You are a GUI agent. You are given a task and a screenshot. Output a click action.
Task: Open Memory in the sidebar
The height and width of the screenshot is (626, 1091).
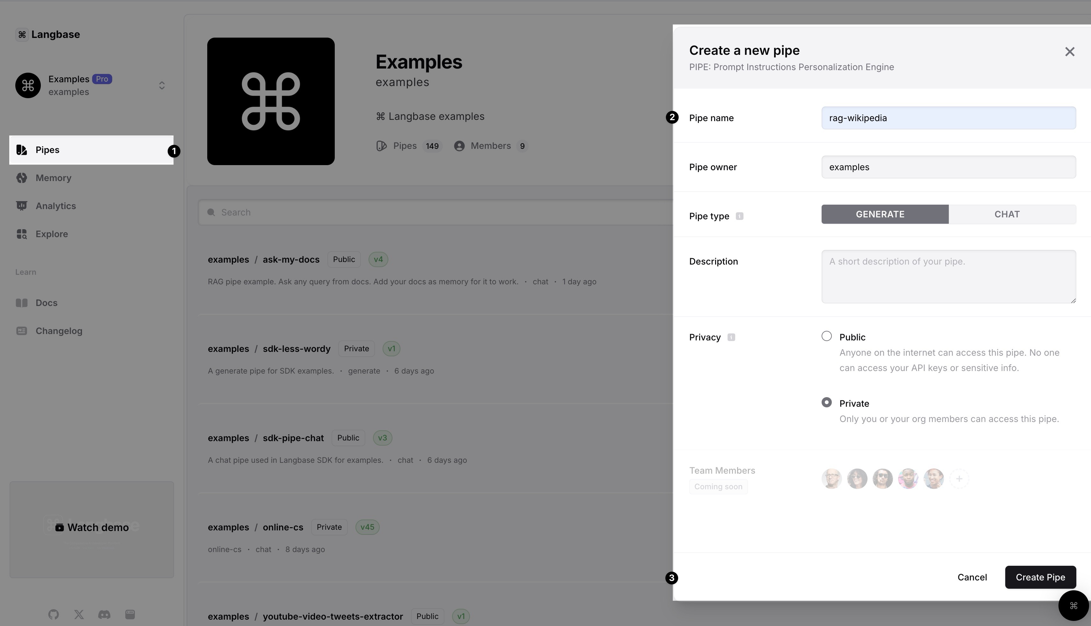53,178
